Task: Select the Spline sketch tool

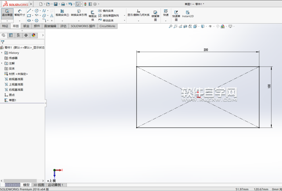Action: pos(44,11)
